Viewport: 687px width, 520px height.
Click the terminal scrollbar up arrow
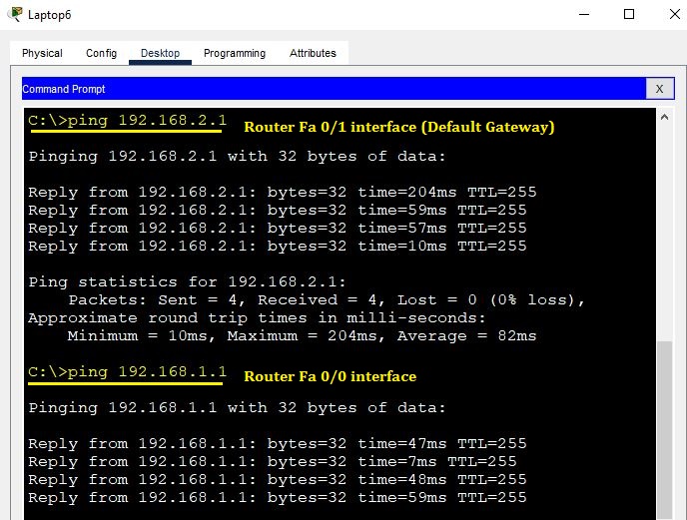[664, 117]
